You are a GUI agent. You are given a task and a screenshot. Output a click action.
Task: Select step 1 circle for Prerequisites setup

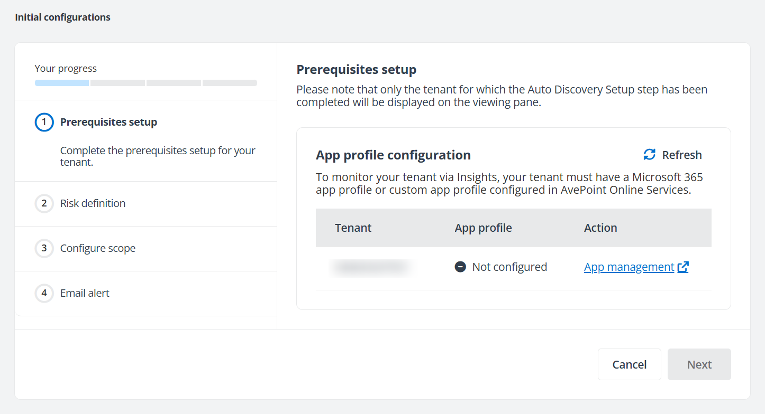[x=44, y=122]
